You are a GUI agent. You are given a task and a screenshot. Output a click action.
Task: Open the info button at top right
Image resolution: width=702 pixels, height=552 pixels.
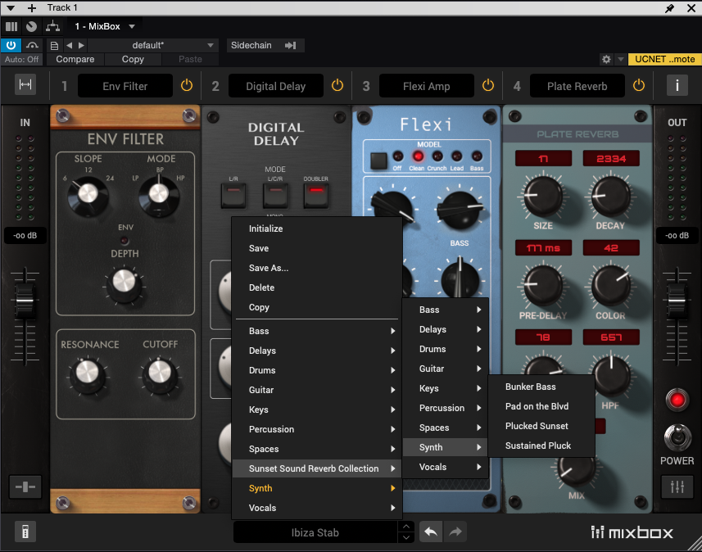pos(677,85)
